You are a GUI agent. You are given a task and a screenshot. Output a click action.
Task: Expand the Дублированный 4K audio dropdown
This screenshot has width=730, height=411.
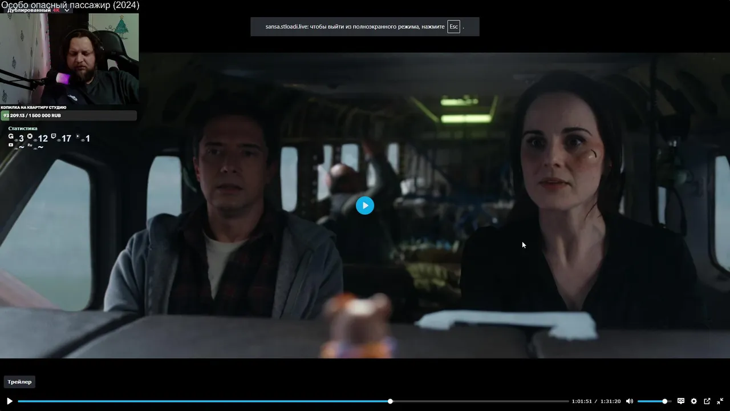[38, 10]
